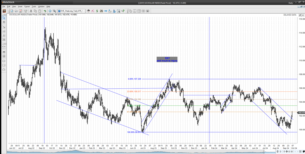Image resolution: width=305 pixels, height=154 pixels.
Task: Select the DXY add insult to injury text box
Action: [x=167, y=59]
